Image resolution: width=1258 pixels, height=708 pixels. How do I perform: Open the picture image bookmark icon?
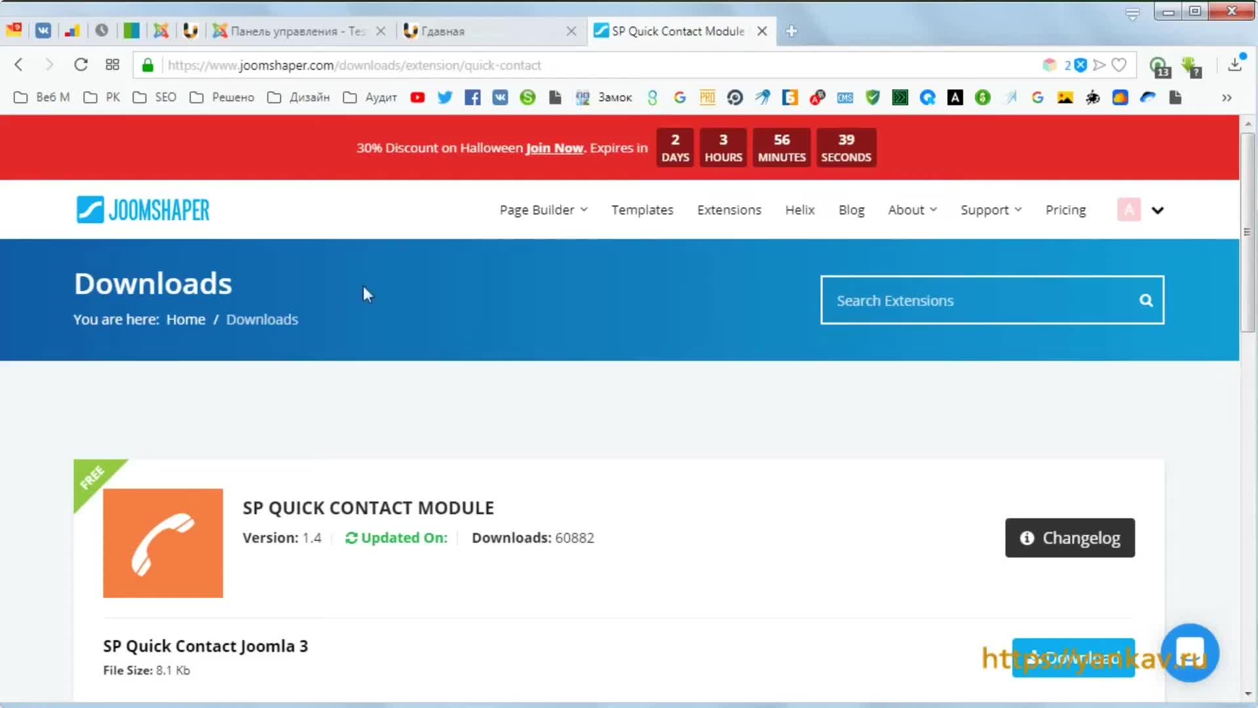pos(1065,98)
